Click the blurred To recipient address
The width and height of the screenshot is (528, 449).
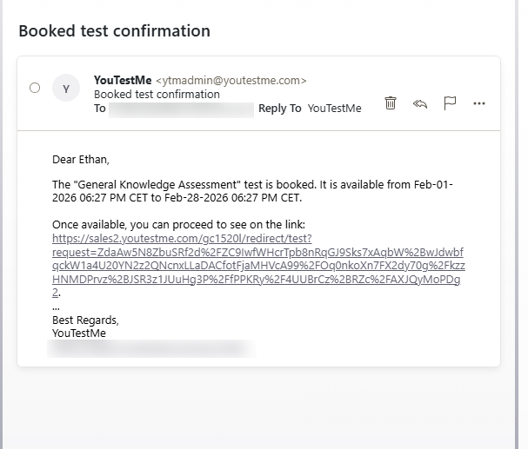(x=181, y=109)
